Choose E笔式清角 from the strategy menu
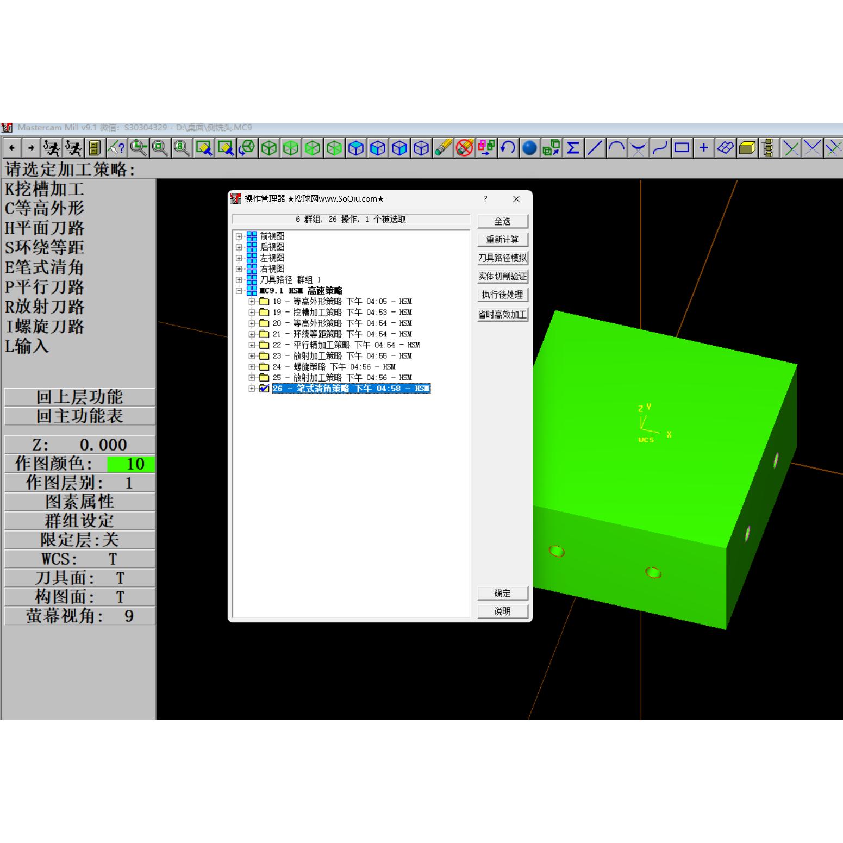The image size is (843, 843). tap(45, 267)
